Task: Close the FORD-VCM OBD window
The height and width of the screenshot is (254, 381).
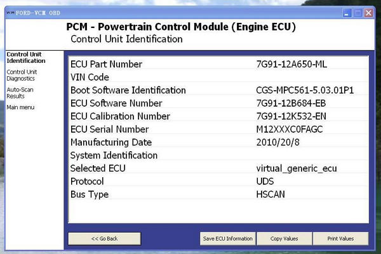Action: point(370,12)
